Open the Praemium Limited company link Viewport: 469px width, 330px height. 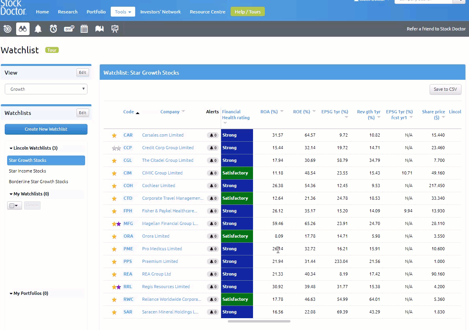click(160, 261)
